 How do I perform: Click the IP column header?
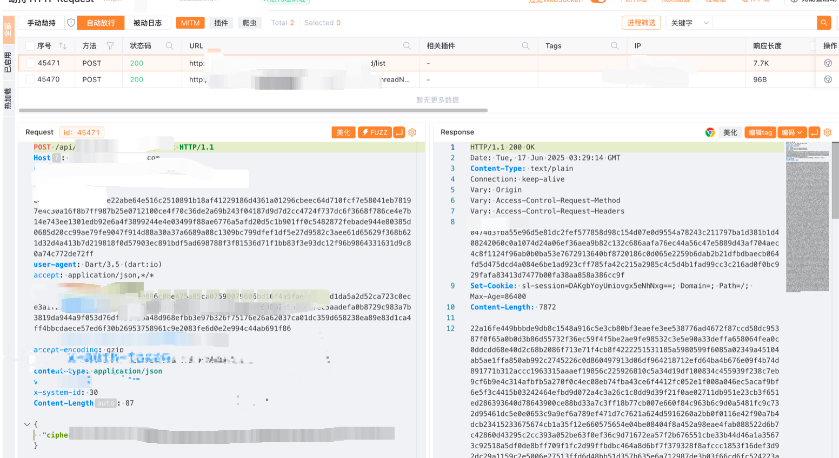click(x=638, y=46)
